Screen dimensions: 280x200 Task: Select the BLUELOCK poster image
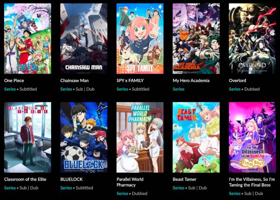point(84,137)
